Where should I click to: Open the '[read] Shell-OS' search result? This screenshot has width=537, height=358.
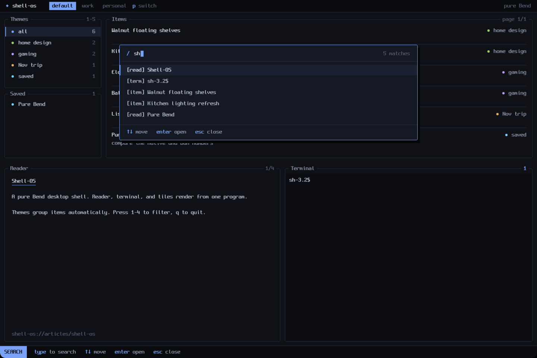point(268,70)
